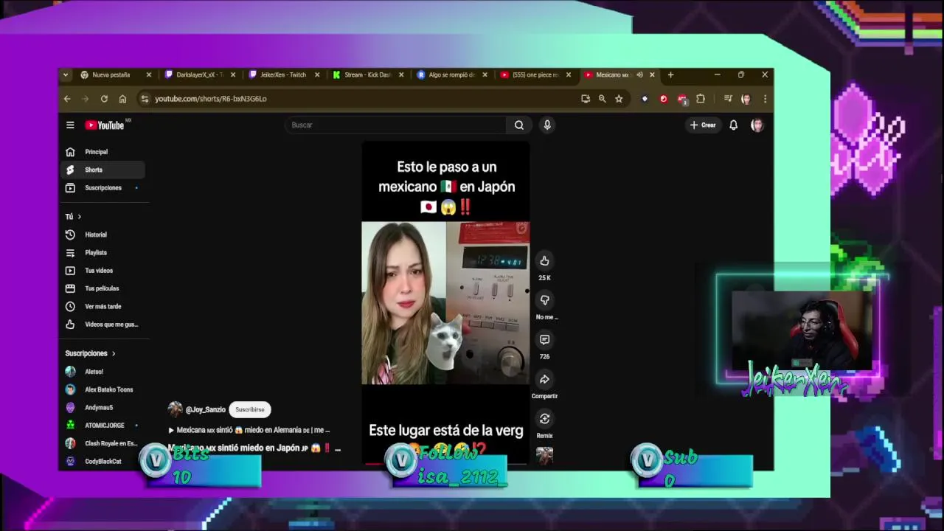Activate voice search microphone

pos(547,125)
